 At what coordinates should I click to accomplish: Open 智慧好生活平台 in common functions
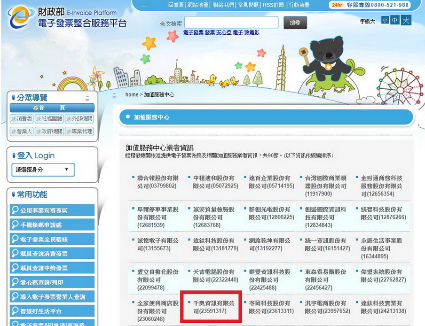pos(52,311)
